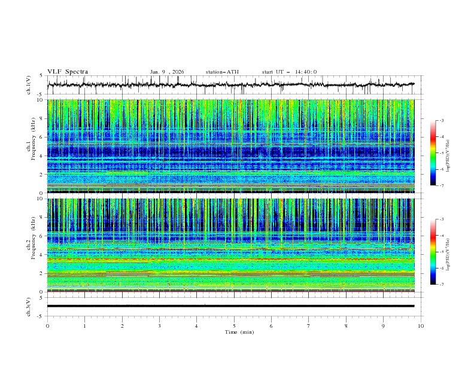The height and width of the screenshot is (366, 474).
Task: Select the 5 minute tick on time axis
Action: 234,326
